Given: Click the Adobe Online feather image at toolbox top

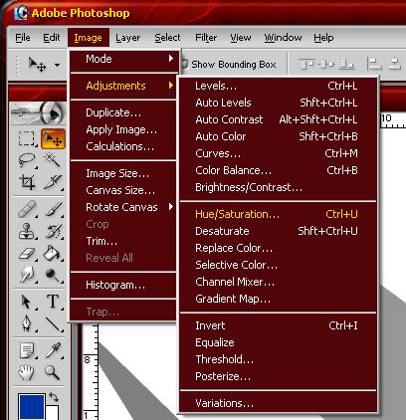Looking at the screenshot, I should [x=37, y=113].
